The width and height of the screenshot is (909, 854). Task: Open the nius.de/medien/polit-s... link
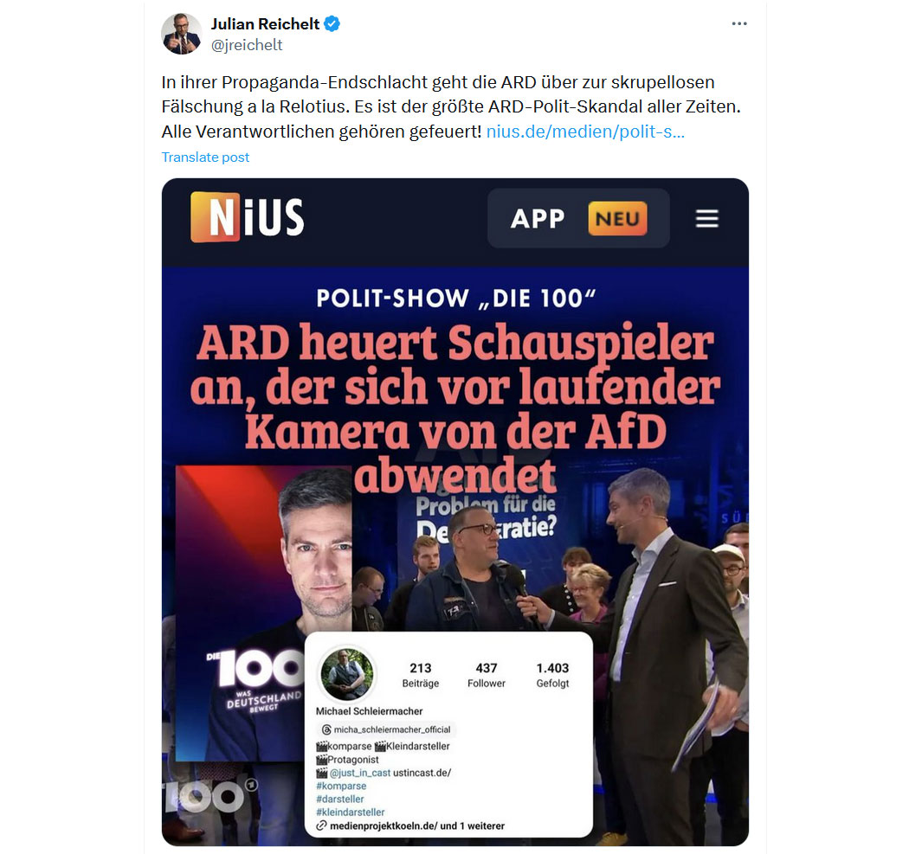click(585, 132)
